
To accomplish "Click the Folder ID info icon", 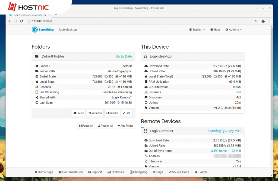I will [x=37, y=66].
